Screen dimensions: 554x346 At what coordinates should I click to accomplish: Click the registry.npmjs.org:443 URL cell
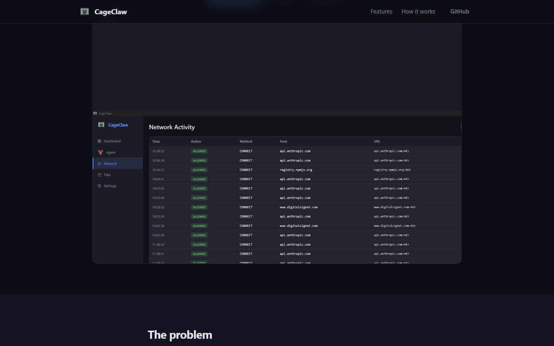click(392, 170)
